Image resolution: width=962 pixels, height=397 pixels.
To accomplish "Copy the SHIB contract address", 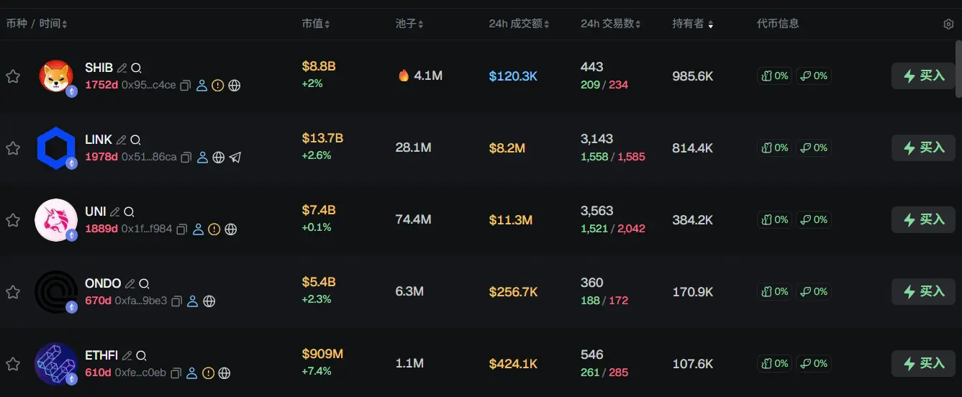I will [186, 86].
